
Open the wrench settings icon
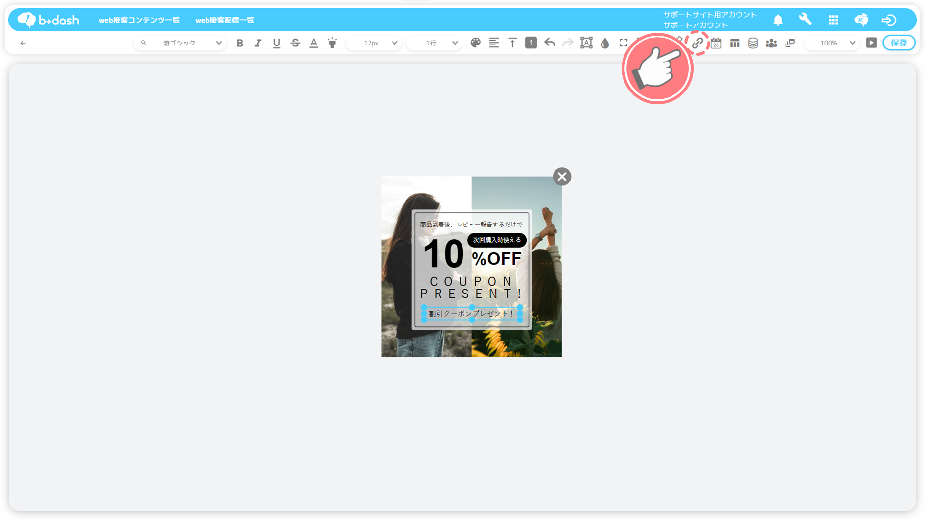(x=805, y=20)
